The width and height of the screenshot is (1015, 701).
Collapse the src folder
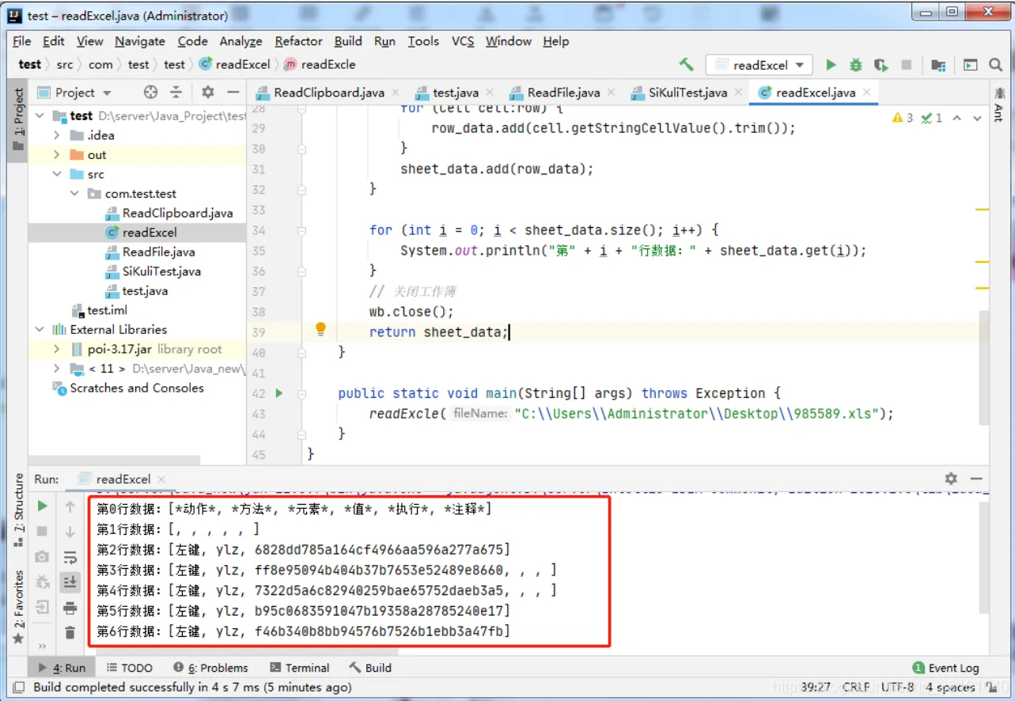pos(56,174)
